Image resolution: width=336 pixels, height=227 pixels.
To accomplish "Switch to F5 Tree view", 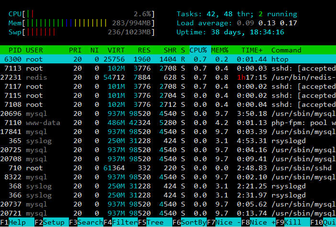I will pyautogui.click(x=155, y=223).
